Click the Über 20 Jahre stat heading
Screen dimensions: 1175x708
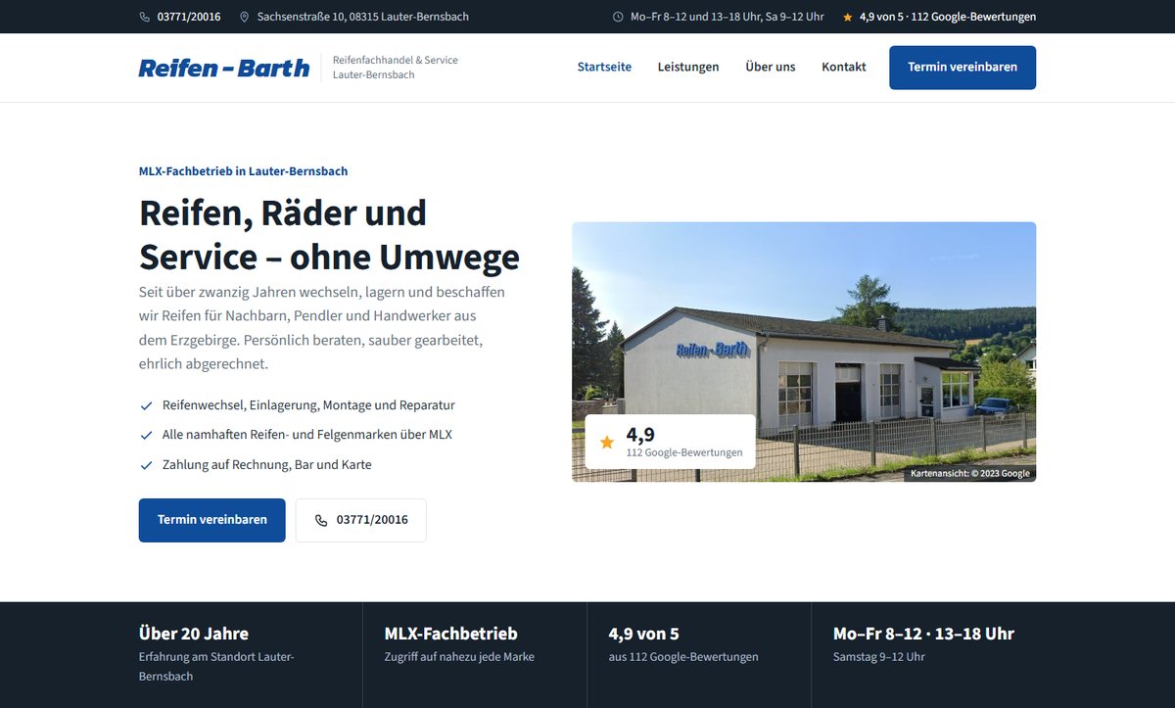(194, 634)
